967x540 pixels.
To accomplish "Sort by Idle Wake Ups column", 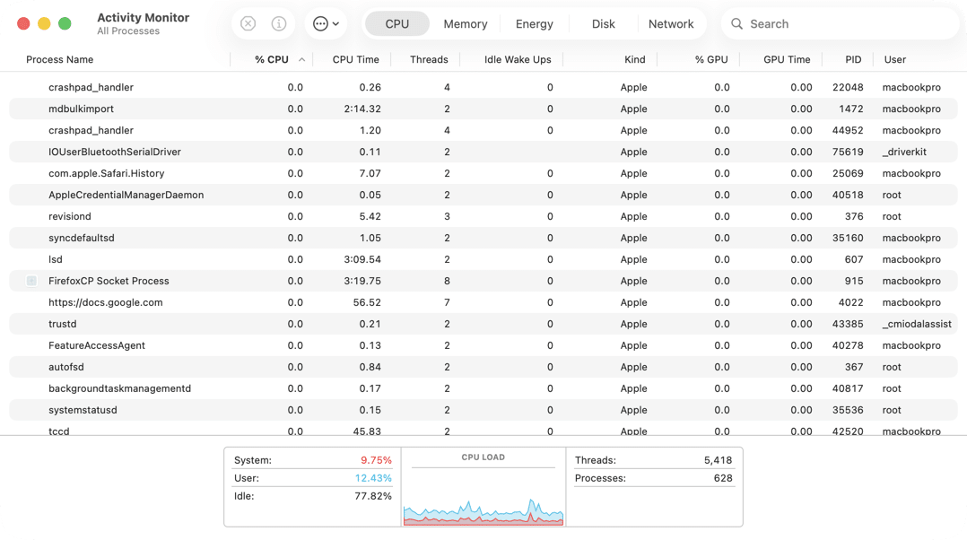I will click(x=518, y=60).
